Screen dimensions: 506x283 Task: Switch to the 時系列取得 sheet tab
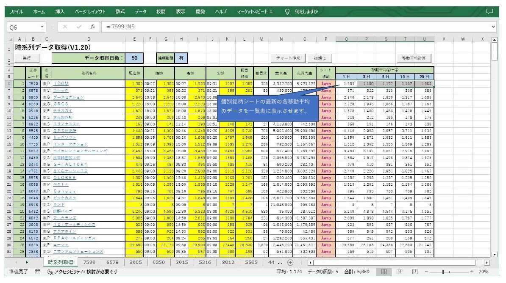pyautogui.click(x=60, y=262)
